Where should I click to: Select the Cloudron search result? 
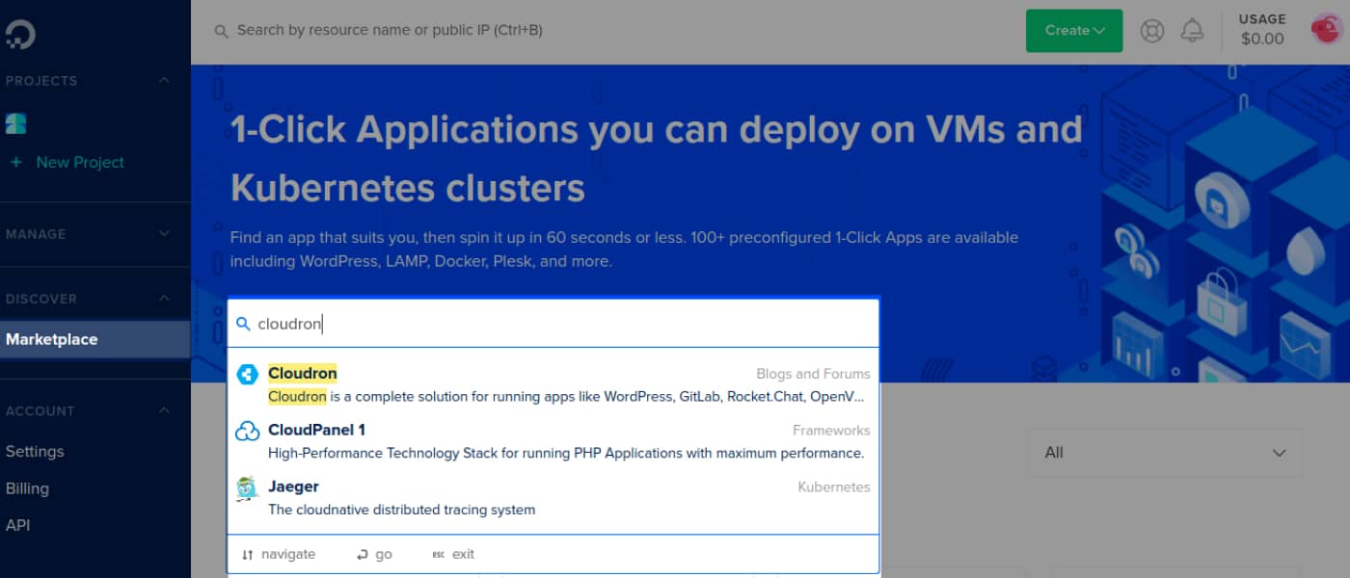(553, 384)
